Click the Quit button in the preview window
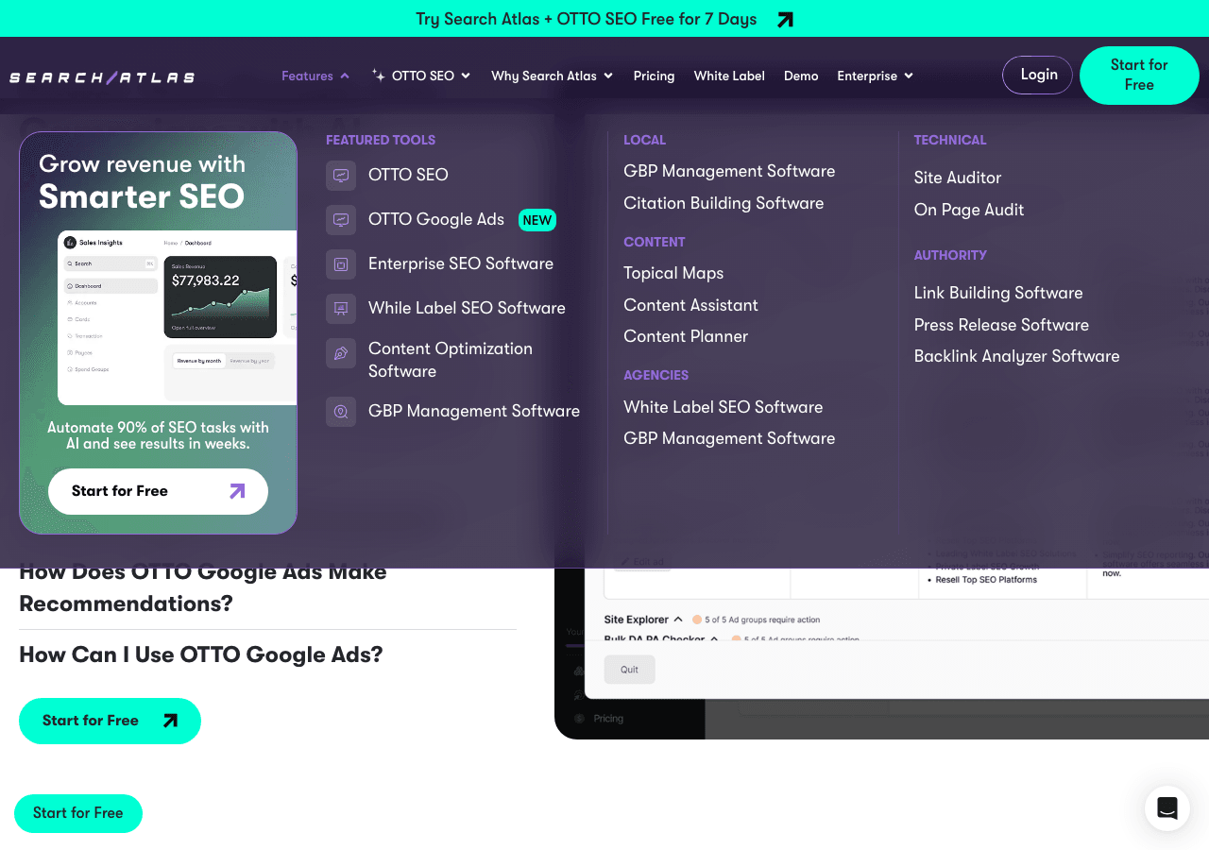 coord(629,670)
